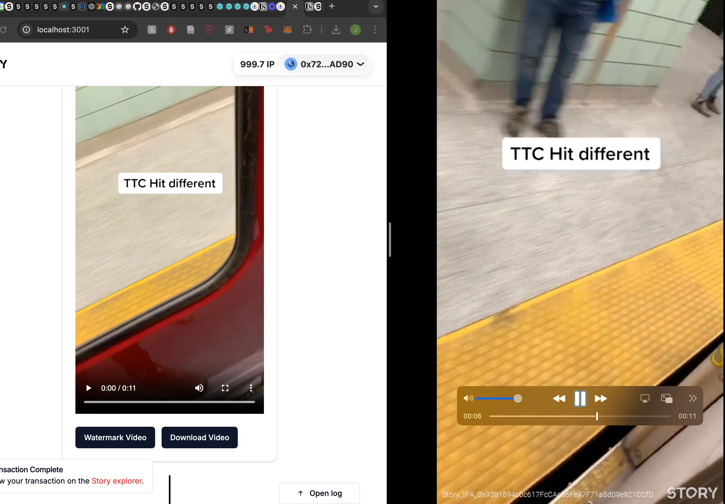
Task: Open the video player overflow menu
Action: (251, 388)
